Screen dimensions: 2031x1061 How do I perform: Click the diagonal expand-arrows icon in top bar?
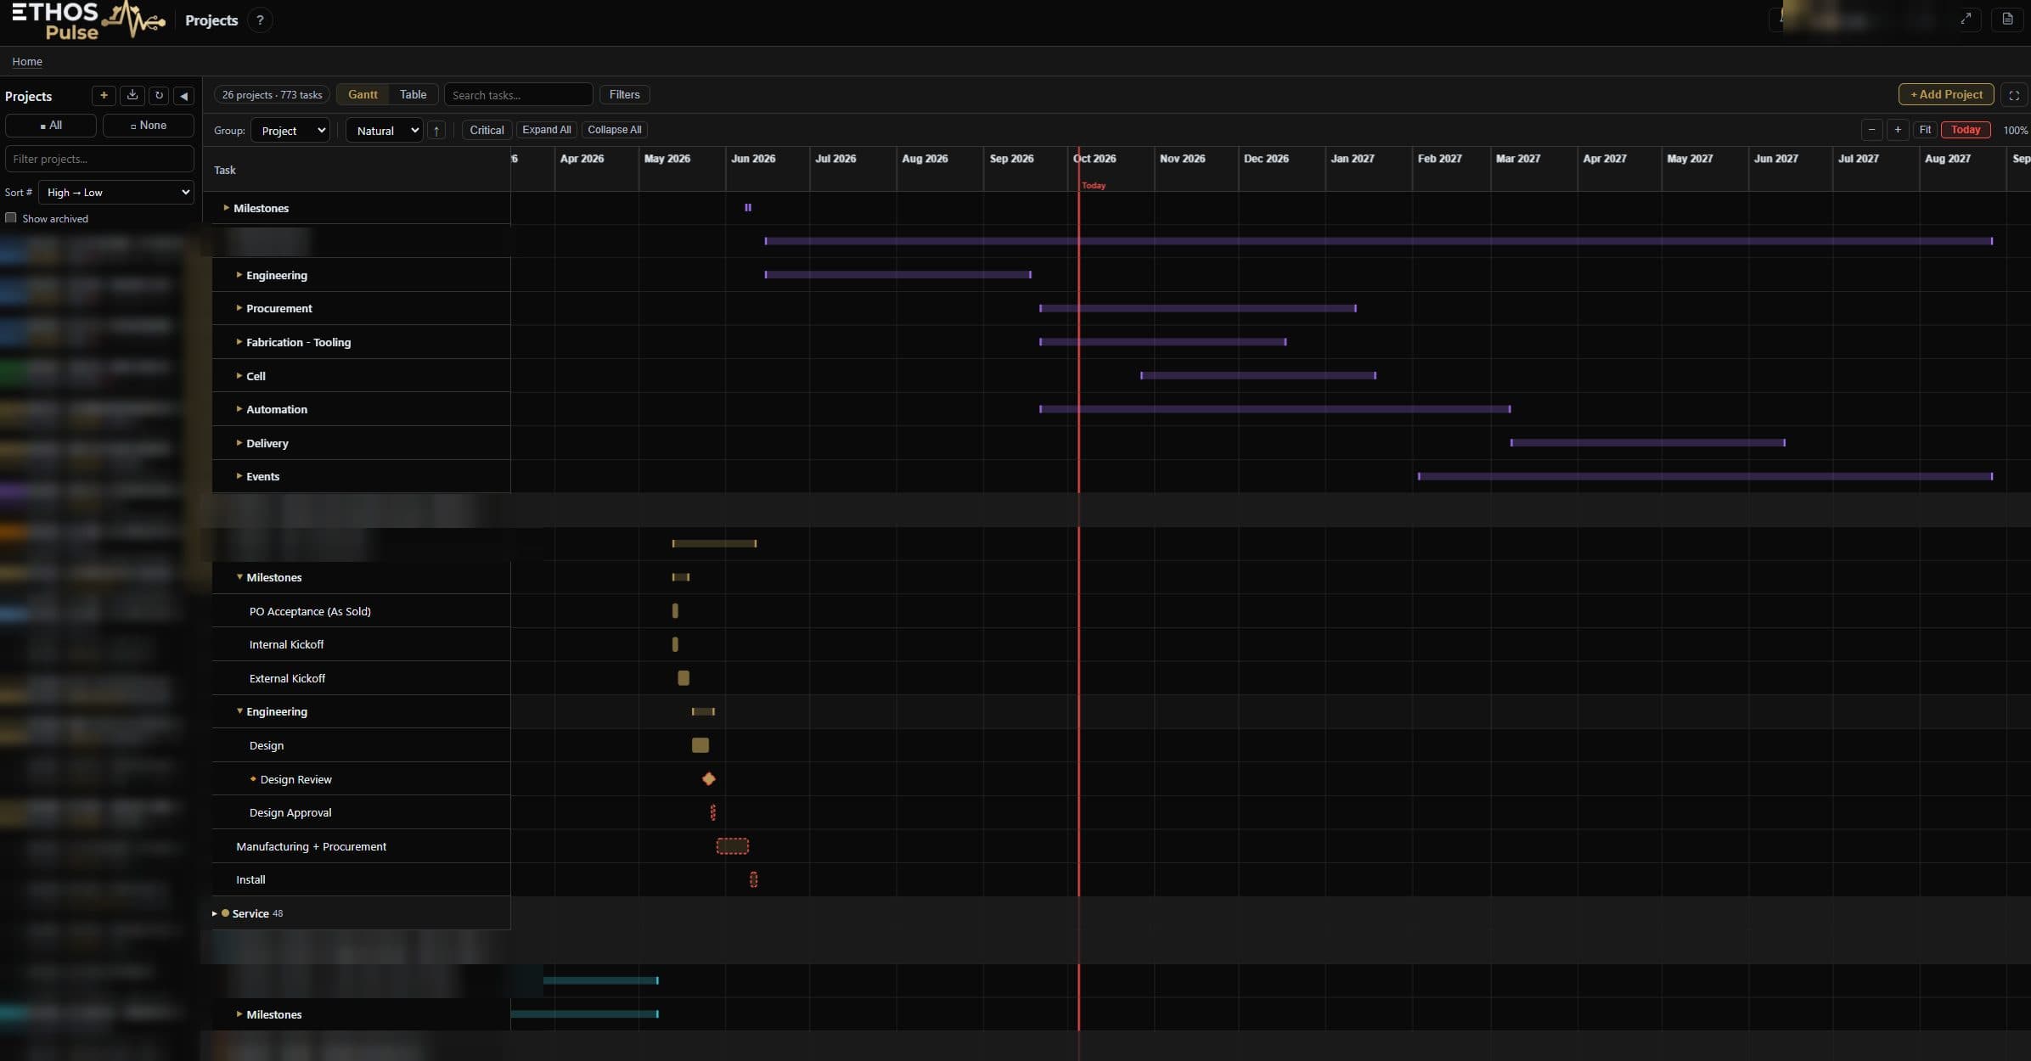1966,19
